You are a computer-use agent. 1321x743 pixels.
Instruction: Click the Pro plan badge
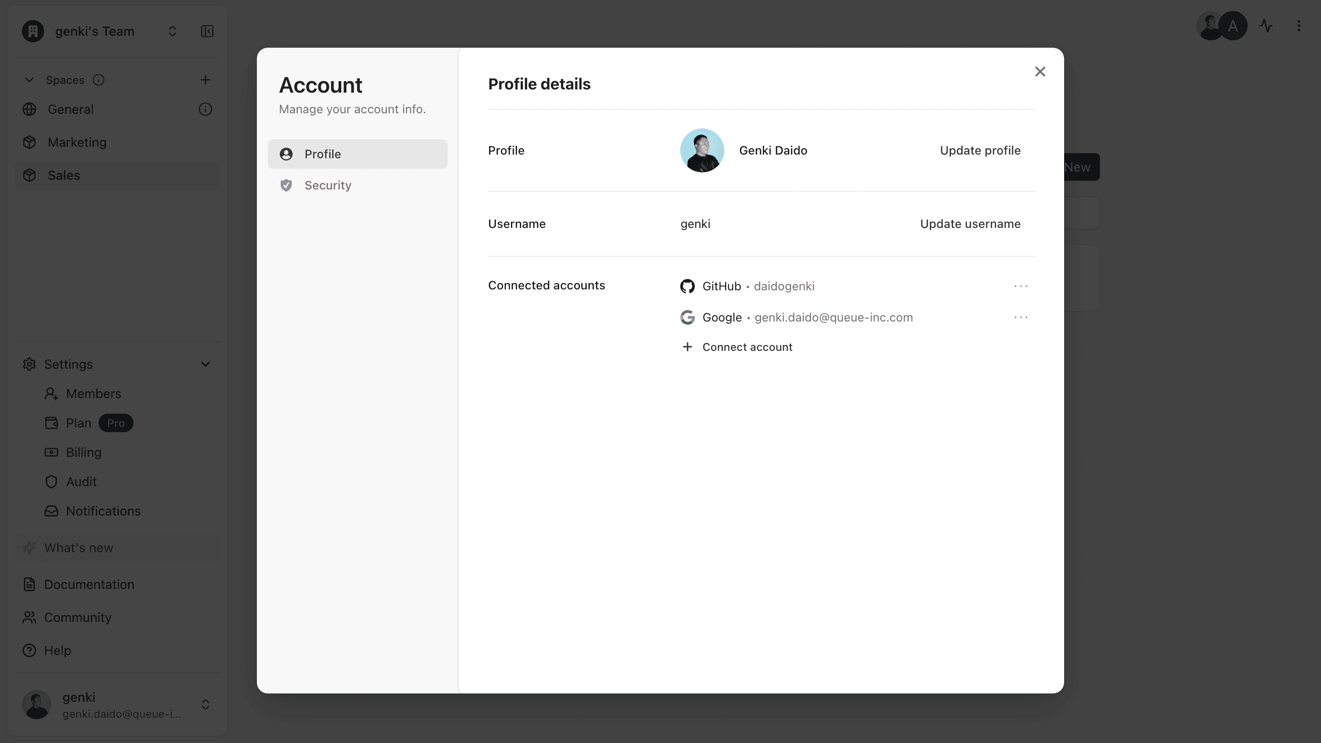(116, 423)
